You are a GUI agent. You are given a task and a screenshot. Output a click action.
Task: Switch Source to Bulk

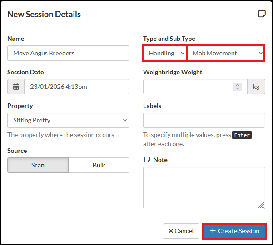tap(99, 165)
